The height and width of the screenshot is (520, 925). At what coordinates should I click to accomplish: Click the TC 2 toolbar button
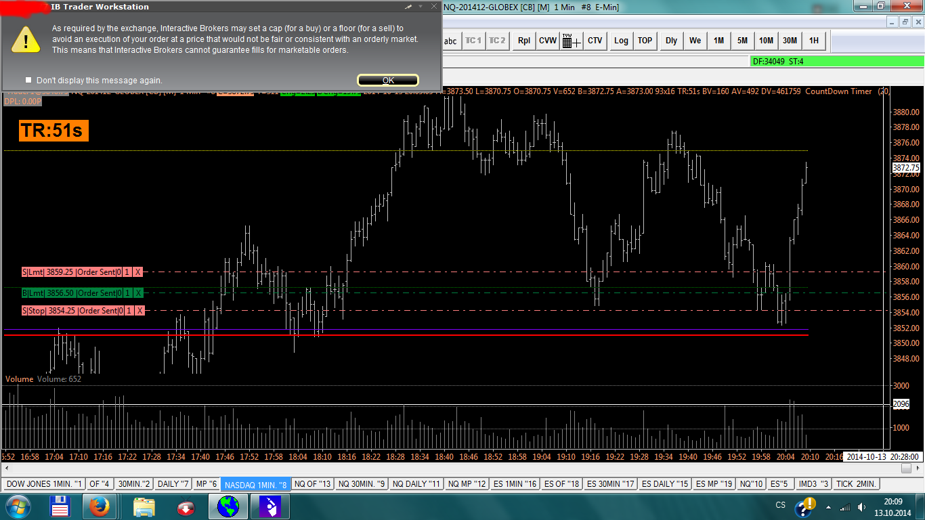(497, 41)
